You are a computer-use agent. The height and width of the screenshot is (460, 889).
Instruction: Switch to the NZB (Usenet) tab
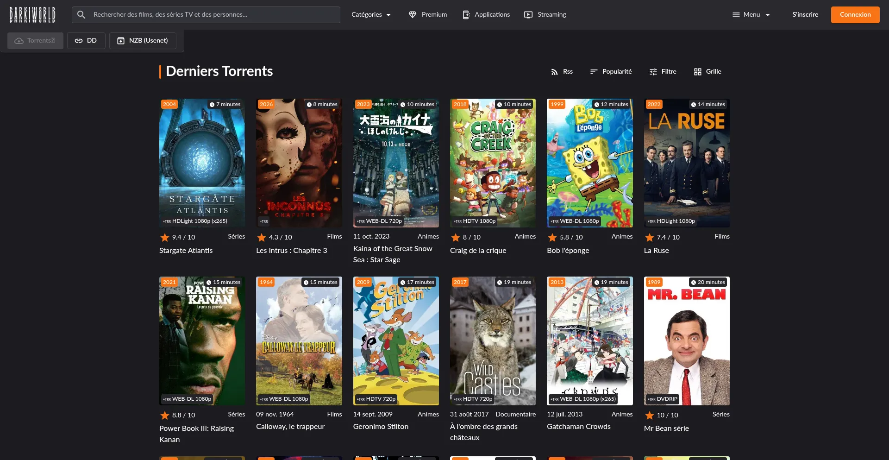point(143,41)
